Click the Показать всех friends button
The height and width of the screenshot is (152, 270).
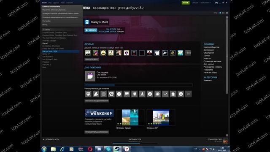[x=92, y=59]
